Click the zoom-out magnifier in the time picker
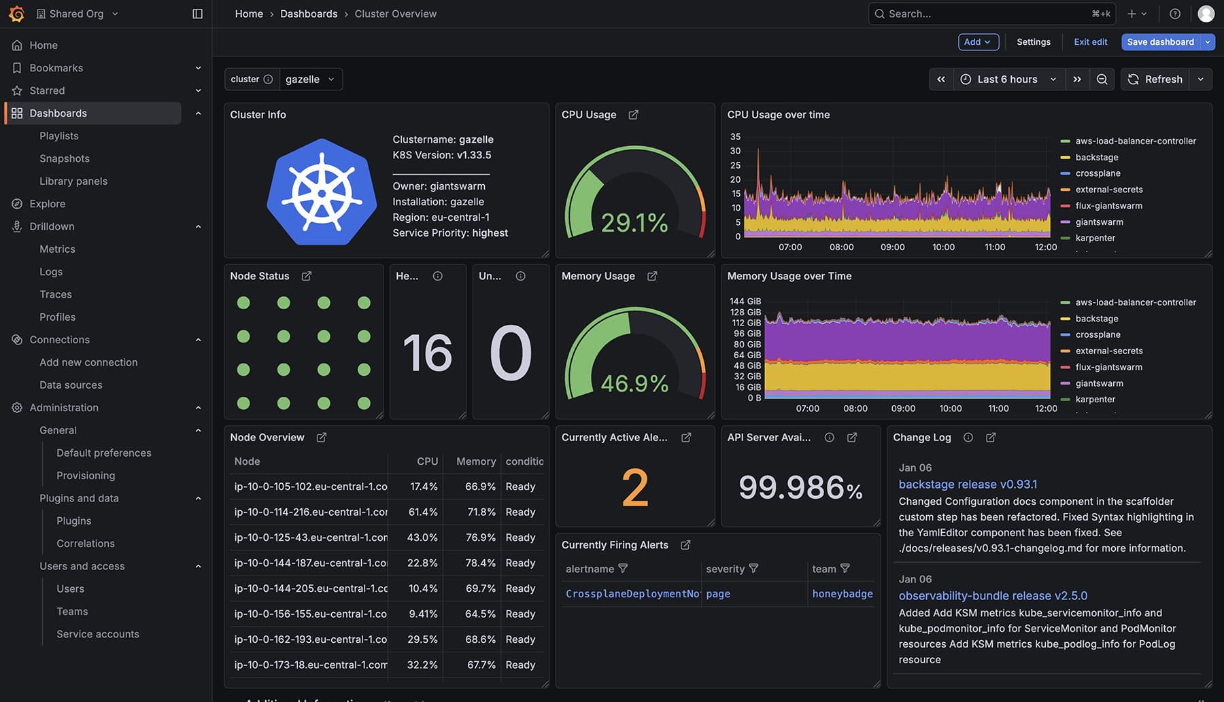1224x702 pixels. (x=1102, y=79)
